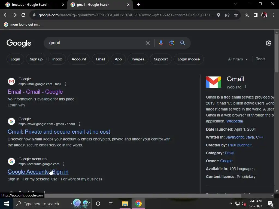Click the horizontal scrollbar right arrow
Screen dimensions: 279x209
coord(272,196)
